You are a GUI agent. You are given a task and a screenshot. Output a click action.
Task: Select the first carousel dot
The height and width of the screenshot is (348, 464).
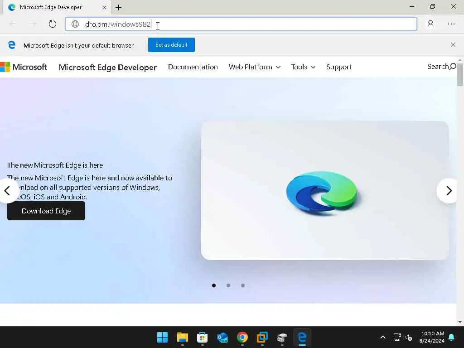[214, 285]
